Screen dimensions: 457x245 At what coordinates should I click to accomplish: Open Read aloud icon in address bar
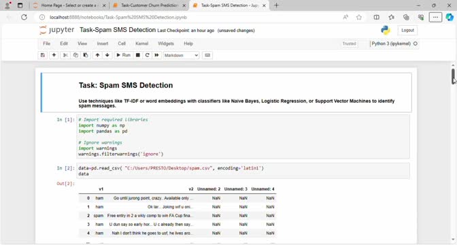(x=345, y=17)
